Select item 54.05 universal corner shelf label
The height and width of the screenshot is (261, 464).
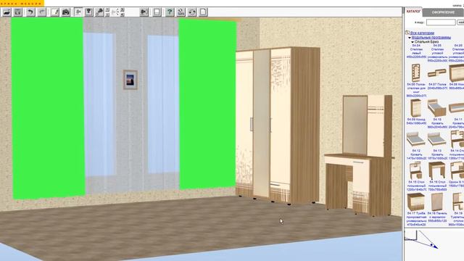pyautogui.click(x=437, y=53)
